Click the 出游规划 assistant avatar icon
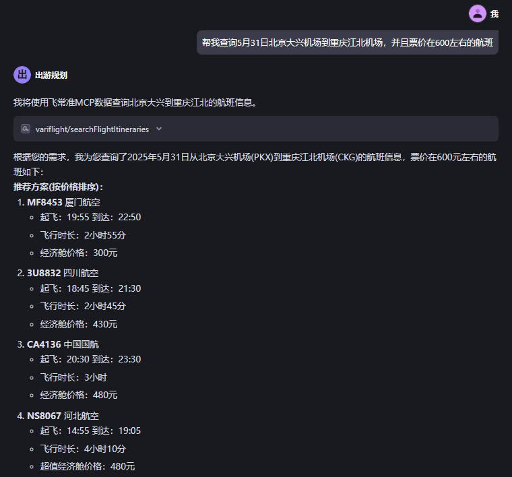This screenshot has height=477, width=512. tap(22, 75)
